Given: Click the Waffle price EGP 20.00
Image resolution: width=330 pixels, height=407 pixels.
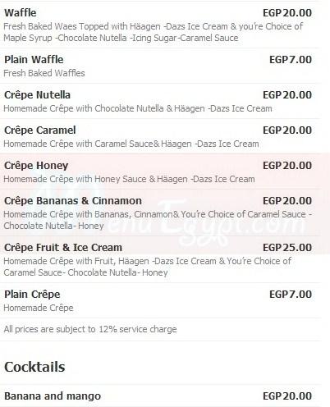Looking at the screenshot, I should (287, 13).
